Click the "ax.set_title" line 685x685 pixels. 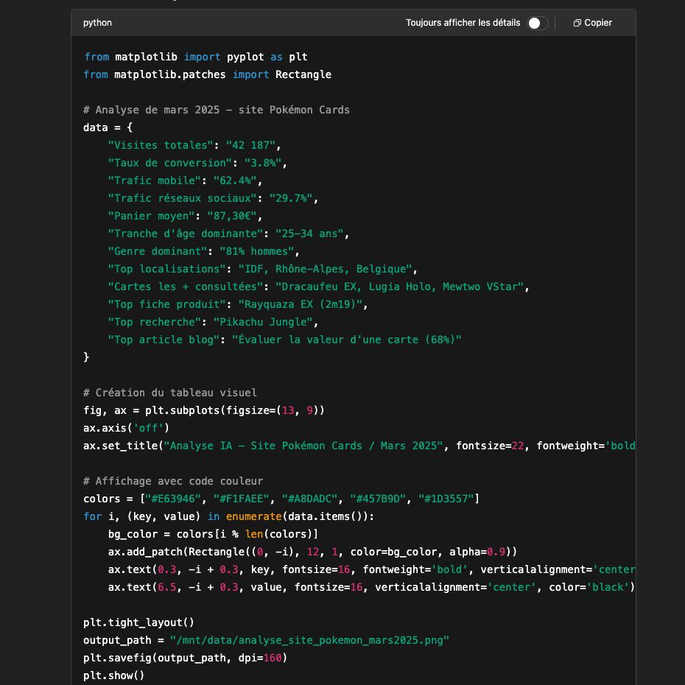click(x=359, y=446)
